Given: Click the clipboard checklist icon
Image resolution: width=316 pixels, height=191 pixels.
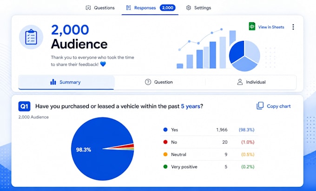Looking at the screenshot, I should [x=31, y=37].
